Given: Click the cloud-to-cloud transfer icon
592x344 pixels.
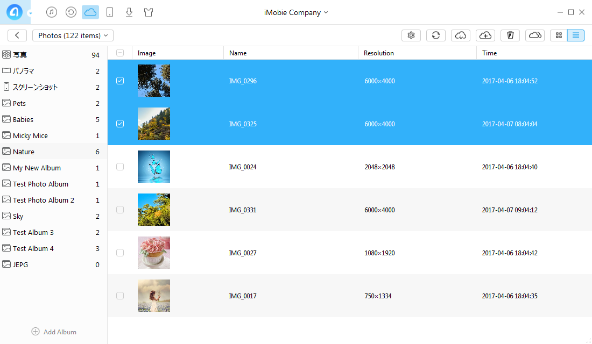Looking at the screenshot, I should [x=535, y=35].
